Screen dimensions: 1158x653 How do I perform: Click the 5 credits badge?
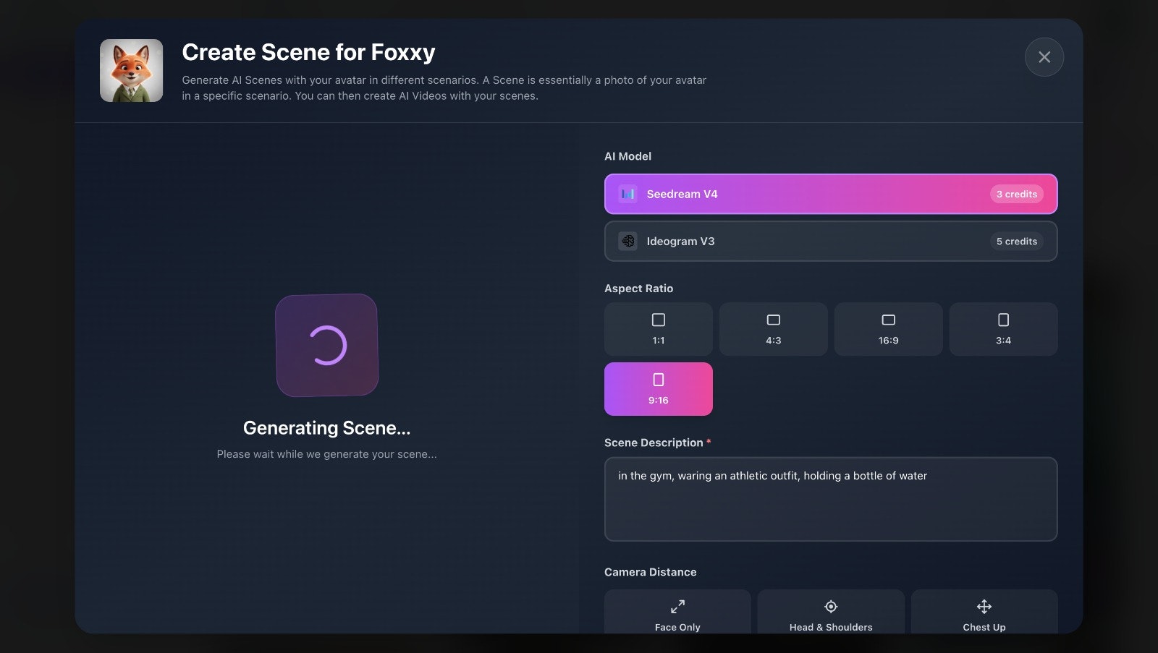(x=1016, y=242)
